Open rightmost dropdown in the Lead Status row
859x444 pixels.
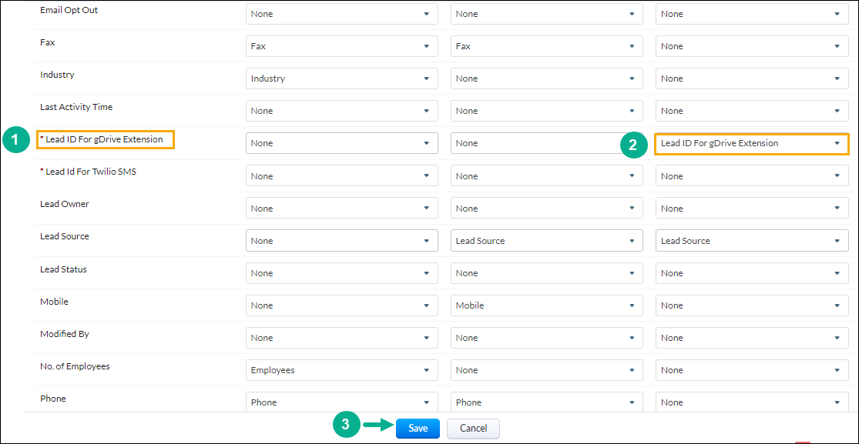pyautogui.click(x=752, y=272)
